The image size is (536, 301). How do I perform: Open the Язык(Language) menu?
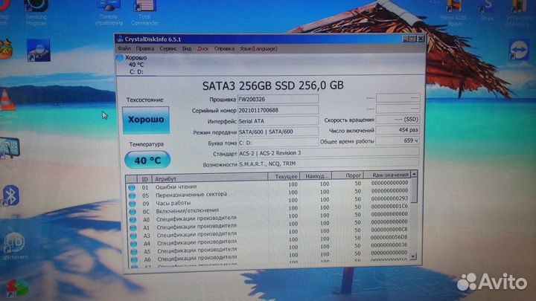click(x=258, y=49)
